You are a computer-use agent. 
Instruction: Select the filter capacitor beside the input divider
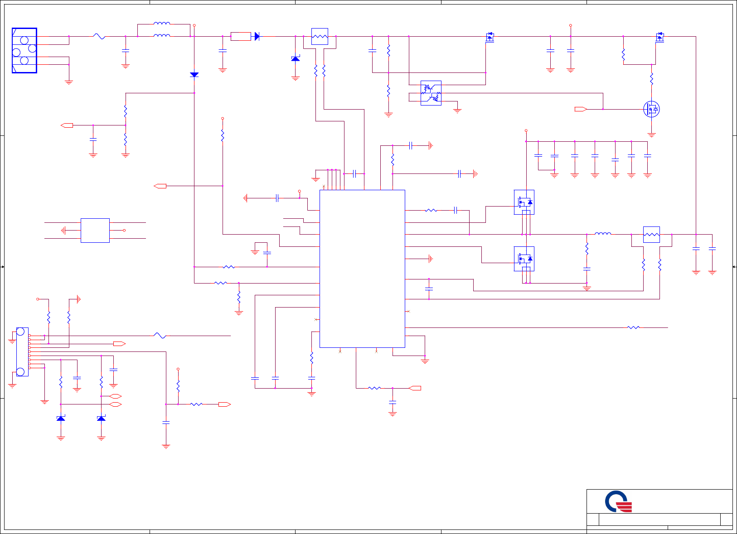pyautogui.click(x=93, y=140)
